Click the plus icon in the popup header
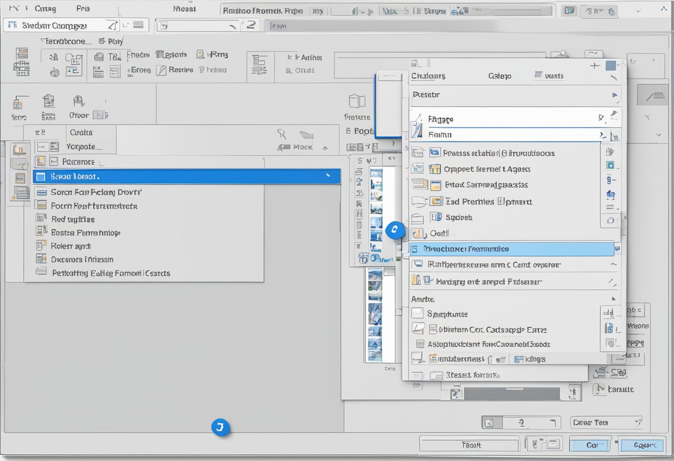Viewport: 674px width, 461px height. (595, 65)
